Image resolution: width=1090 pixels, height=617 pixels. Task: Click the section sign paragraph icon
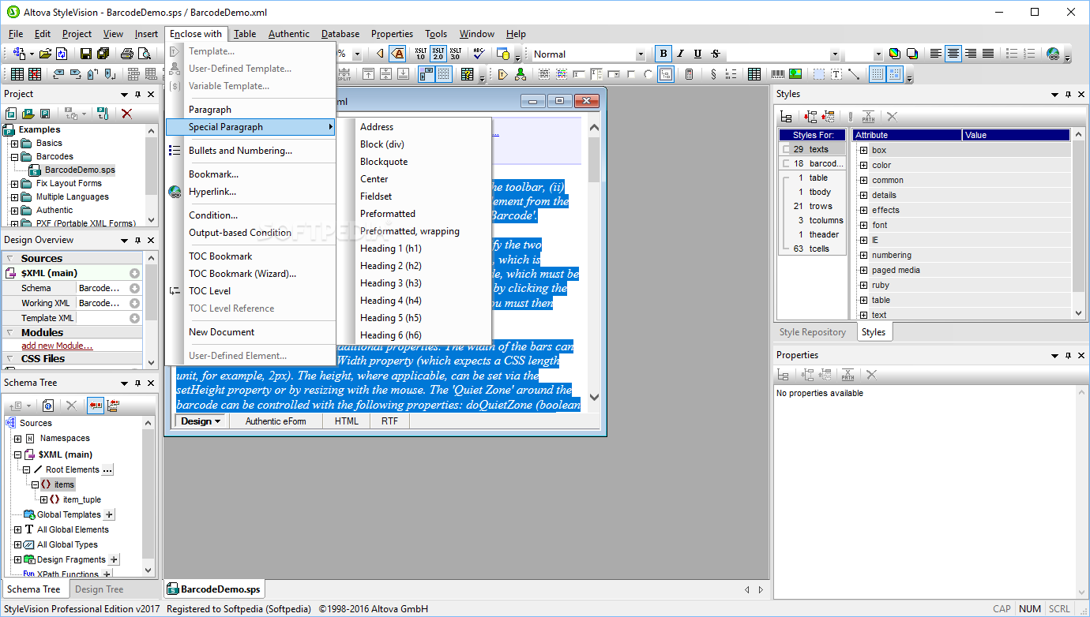click(713, 74)
